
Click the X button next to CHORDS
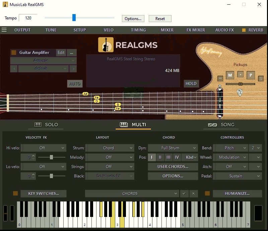194,194
